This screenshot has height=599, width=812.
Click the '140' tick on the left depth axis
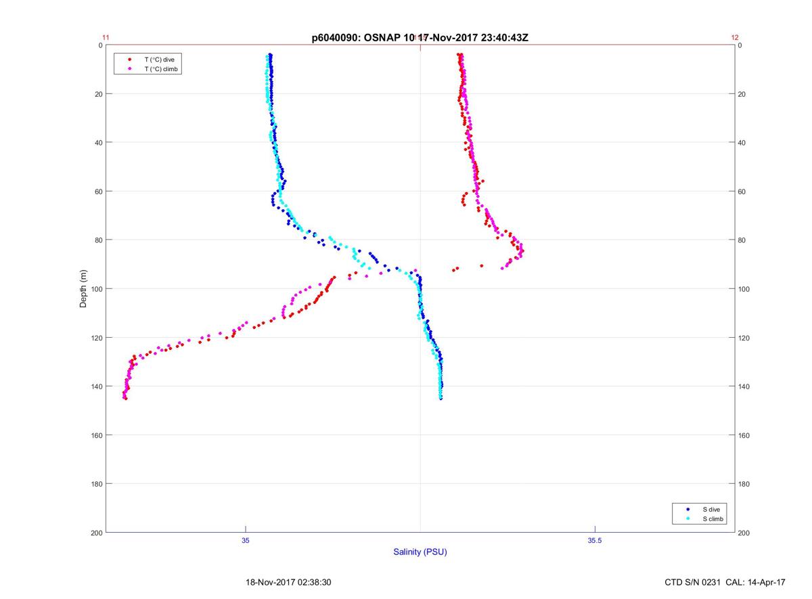pos(97,386)
